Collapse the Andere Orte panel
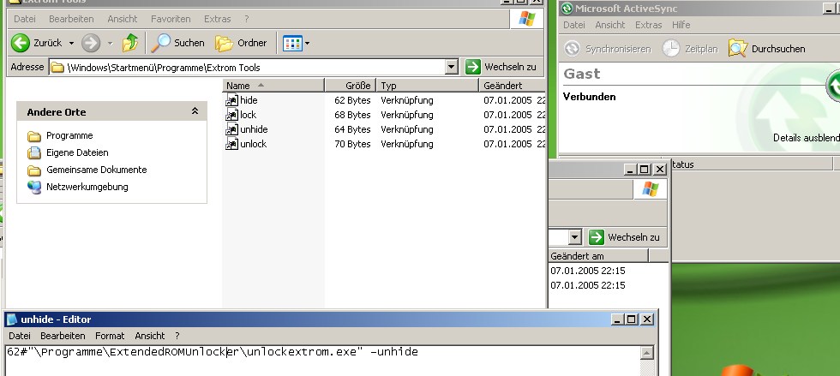Image resolution: width=840 pixels, height=376 pixels. pos(195,112)
